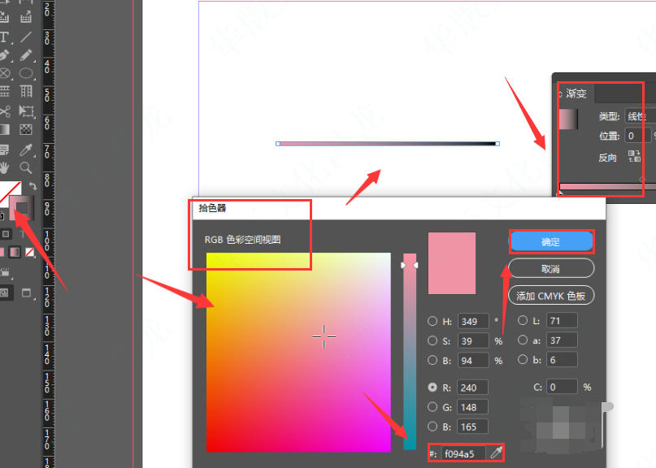Viewport: 656px width, 468px height.
Task: Select the Lab a radio button
Action: 522,340
